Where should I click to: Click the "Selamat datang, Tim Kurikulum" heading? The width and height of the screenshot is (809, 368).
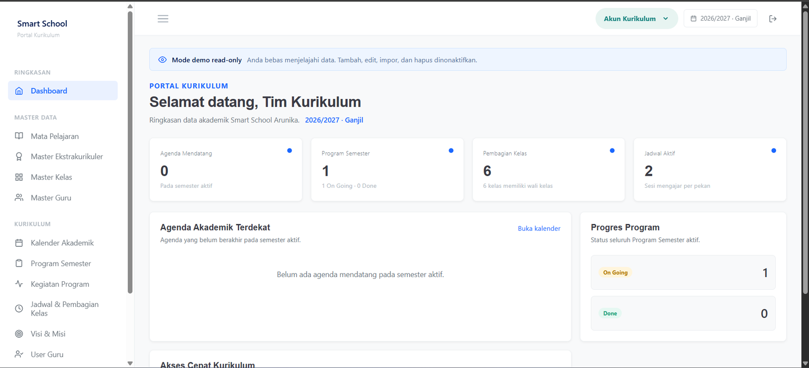tap(255, 102)
